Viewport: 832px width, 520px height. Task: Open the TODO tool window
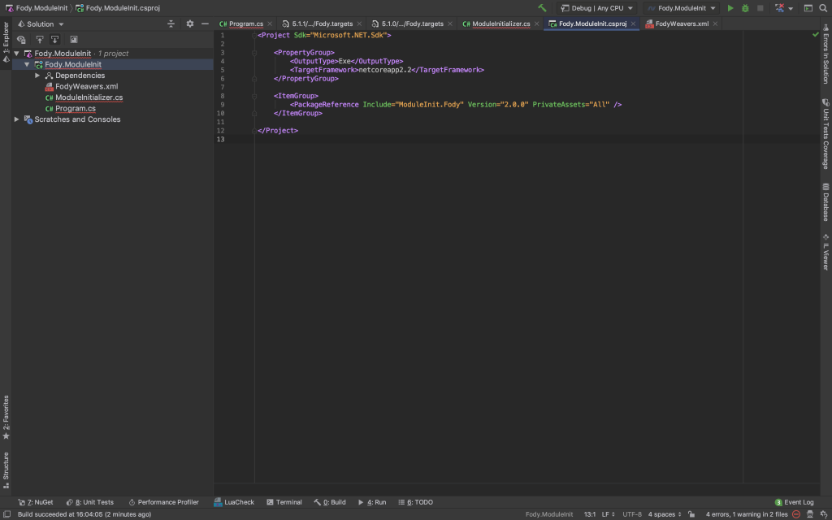(415, 502)
